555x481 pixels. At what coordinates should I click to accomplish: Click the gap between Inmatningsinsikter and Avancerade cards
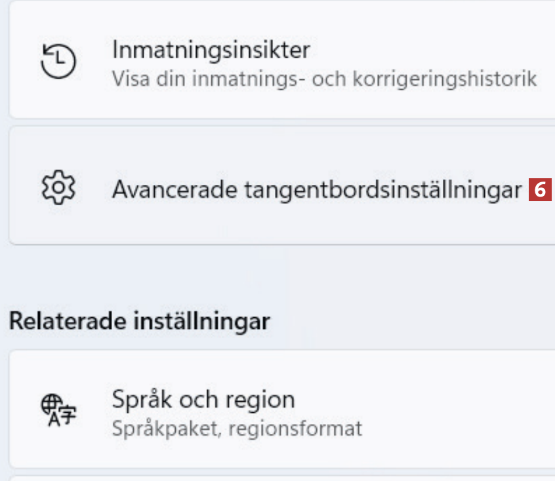[282, 122]
